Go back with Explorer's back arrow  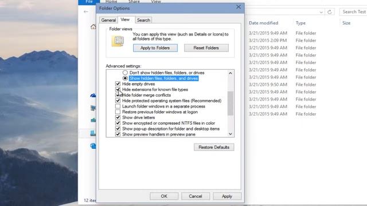point(86,11)
